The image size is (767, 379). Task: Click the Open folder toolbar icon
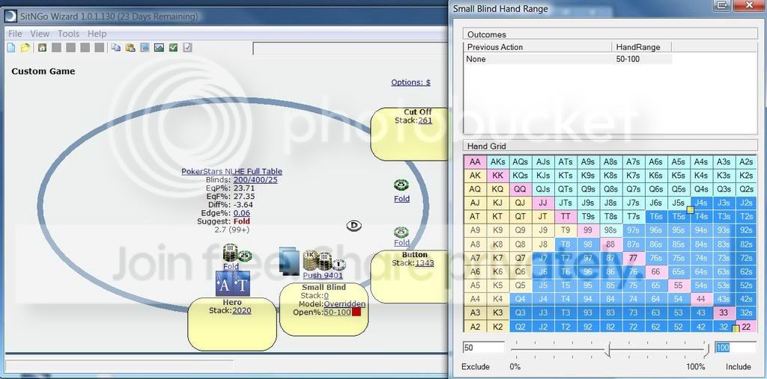click(25, 47)
